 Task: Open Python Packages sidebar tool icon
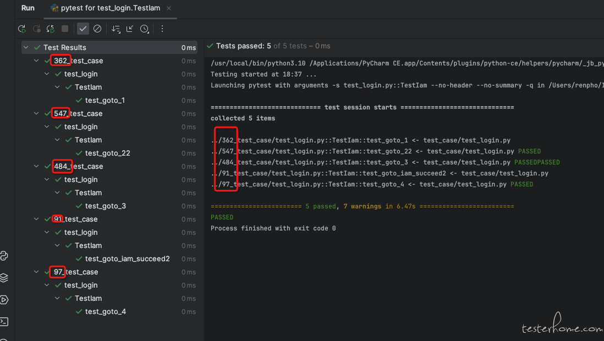(4, 256)
